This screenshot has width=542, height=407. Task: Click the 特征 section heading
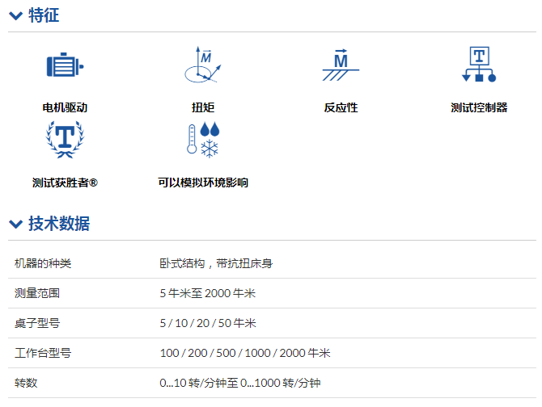(44, 15)
